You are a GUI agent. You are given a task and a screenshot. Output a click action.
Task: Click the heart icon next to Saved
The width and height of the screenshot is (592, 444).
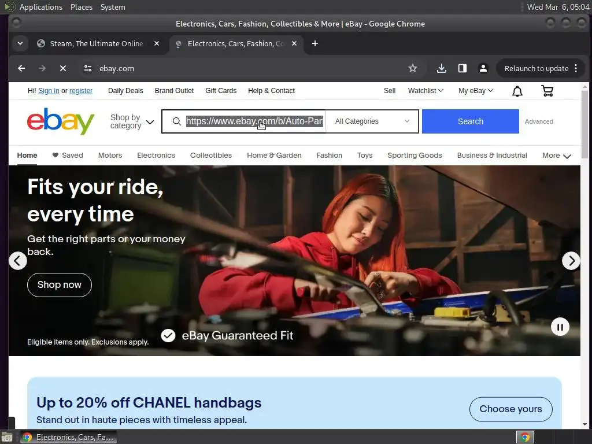55,155
